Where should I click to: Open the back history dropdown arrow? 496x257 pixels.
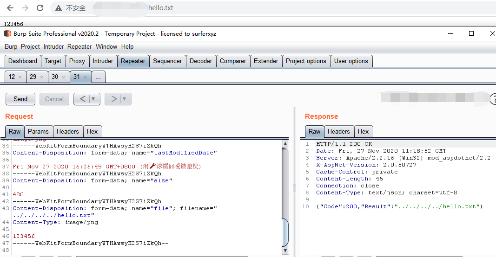(94, 99)
